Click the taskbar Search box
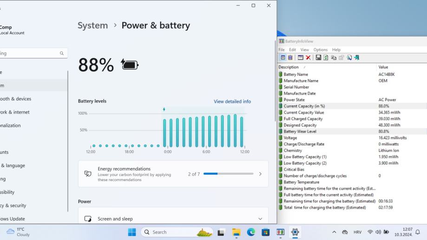 pyautogui.click(x=177, y=232)
